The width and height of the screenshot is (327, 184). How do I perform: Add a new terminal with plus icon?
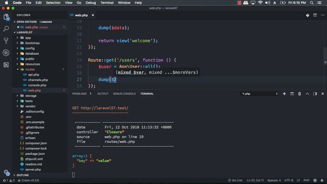(x=284, y=94)
